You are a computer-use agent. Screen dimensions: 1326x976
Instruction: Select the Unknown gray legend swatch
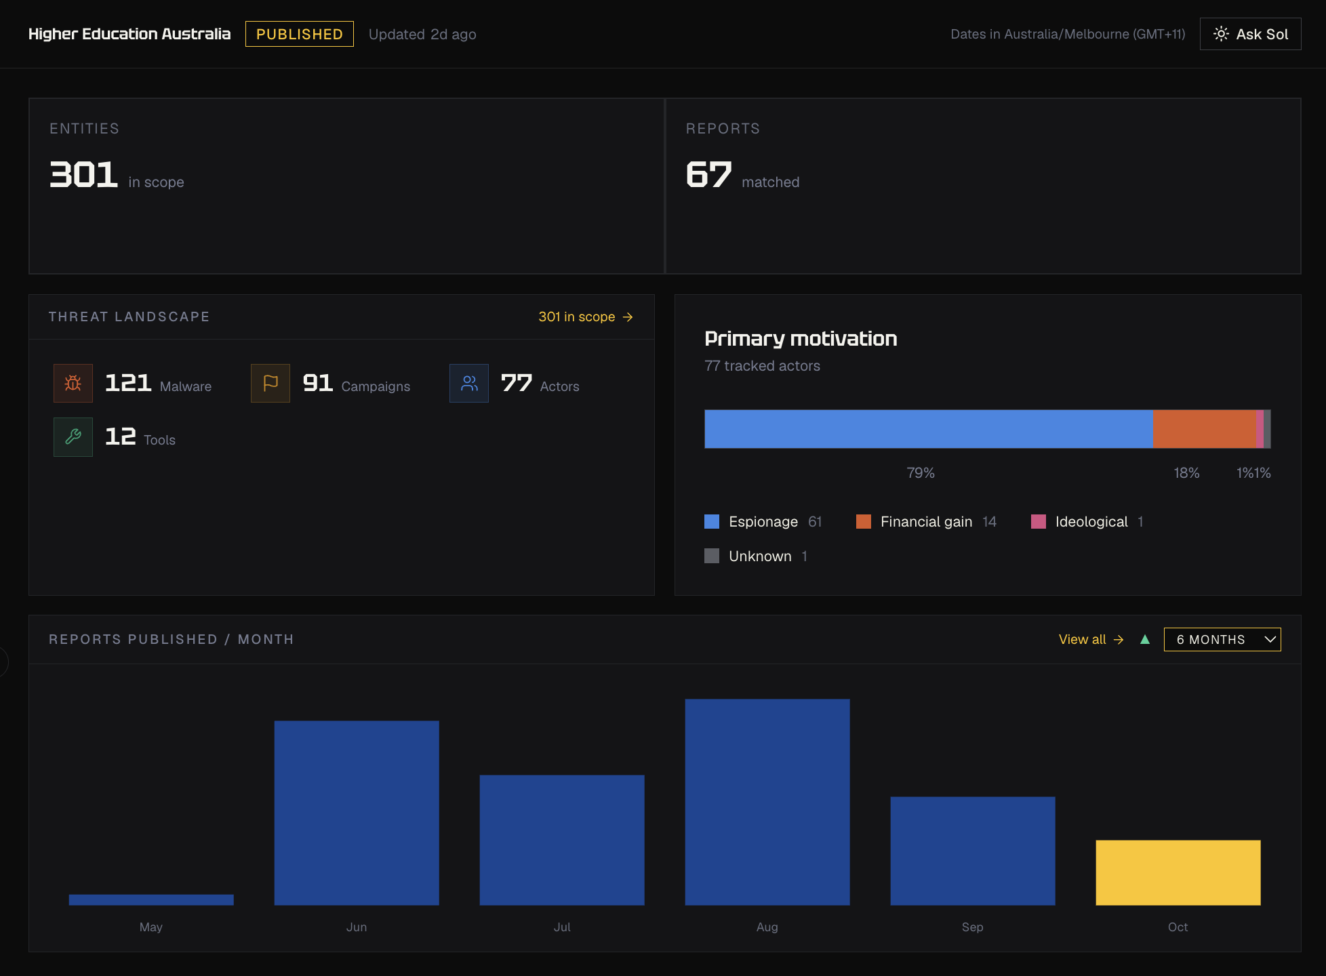712,556
